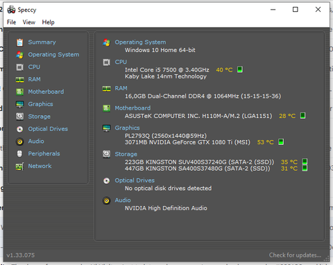The image size is (333, 265).
Task: Go to Graphics section in sidebar
Action: coord(40,104)
